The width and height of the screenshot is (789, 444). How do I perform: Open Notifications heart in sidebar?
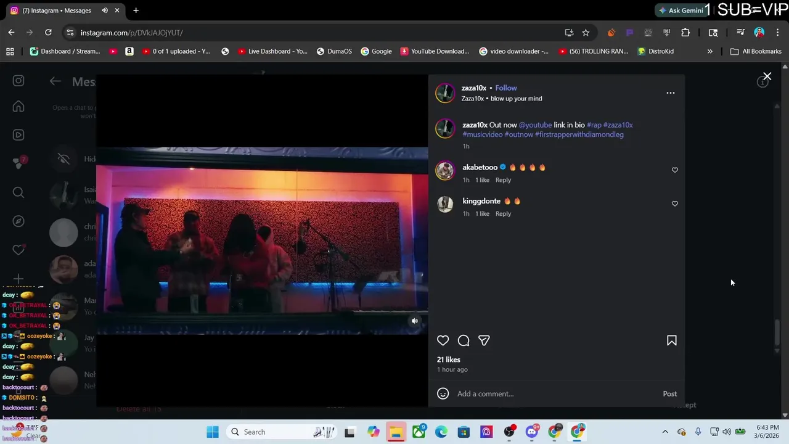18,250
